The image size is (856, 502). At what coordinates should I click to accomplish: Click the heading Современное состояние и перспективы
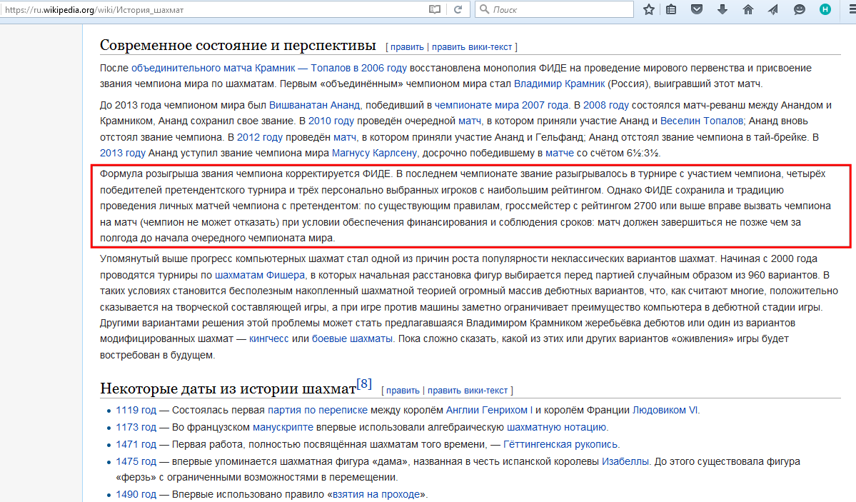(x=238, y=45)
